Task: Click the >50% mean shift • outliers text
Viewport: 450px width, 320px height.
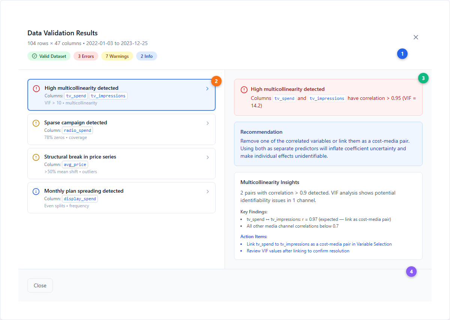Action: click(70, 172)
